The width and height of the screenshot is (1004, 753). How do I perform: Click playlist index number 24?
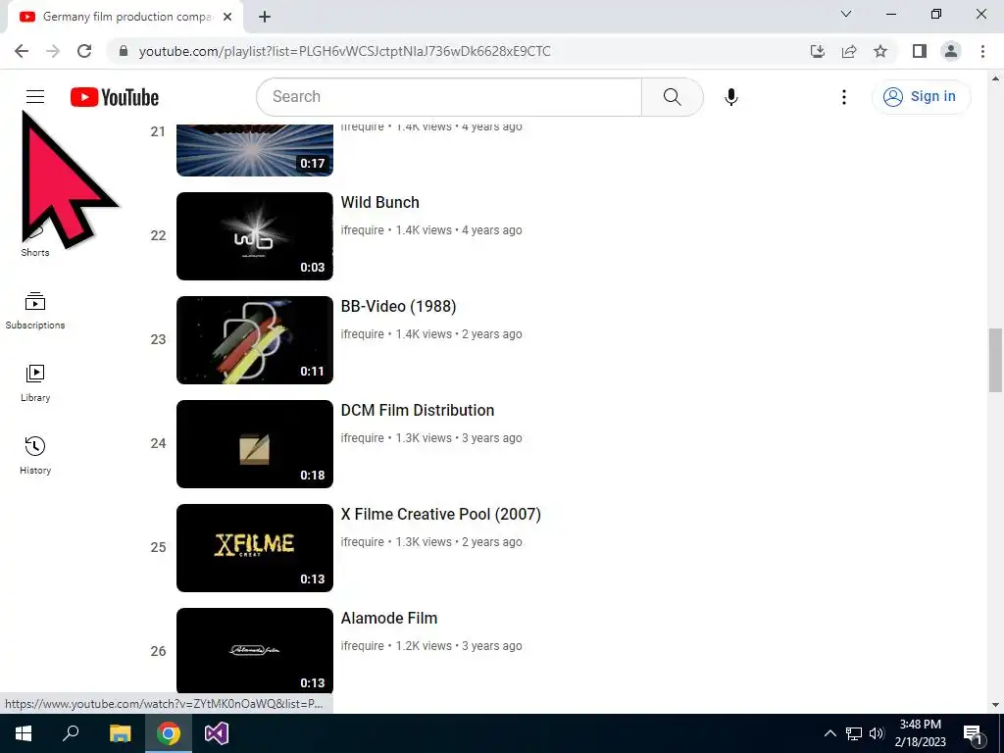tap(158, 444)
